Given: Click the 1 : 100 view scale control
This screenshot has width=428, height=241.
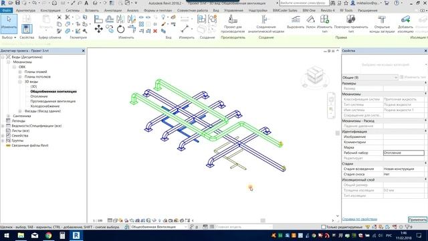Looking at the screenshot, I should pos(98,220).
